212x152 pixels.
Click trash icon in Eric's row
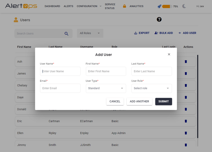tap(186, 121)
